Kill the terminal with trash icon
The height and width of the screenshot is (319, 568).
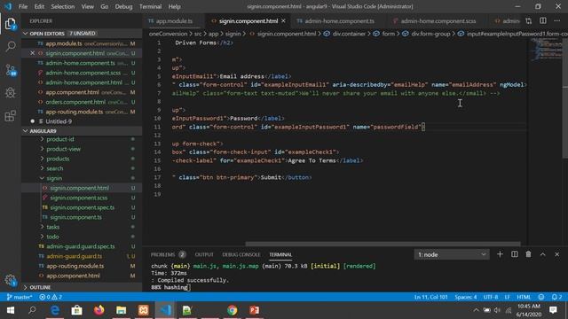529,254
